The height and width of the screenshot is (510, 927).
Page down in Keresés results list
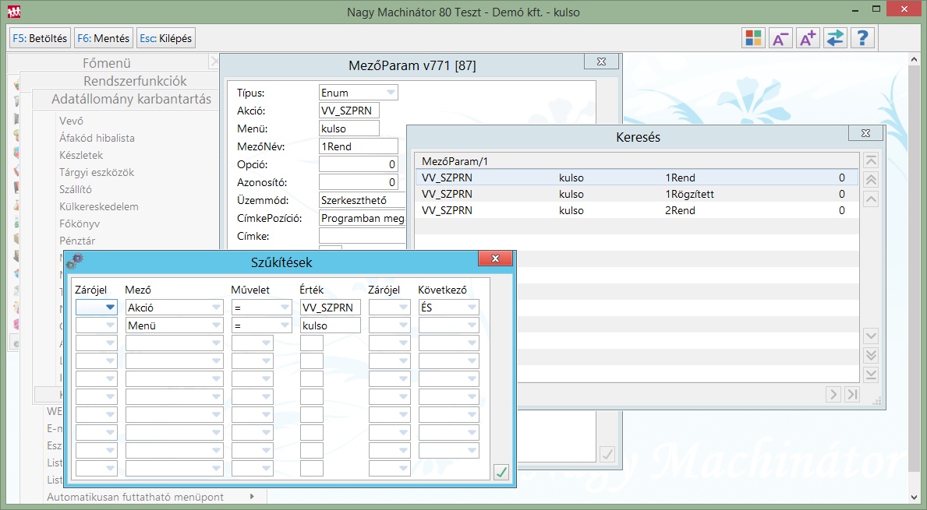(x=871, y=355)
